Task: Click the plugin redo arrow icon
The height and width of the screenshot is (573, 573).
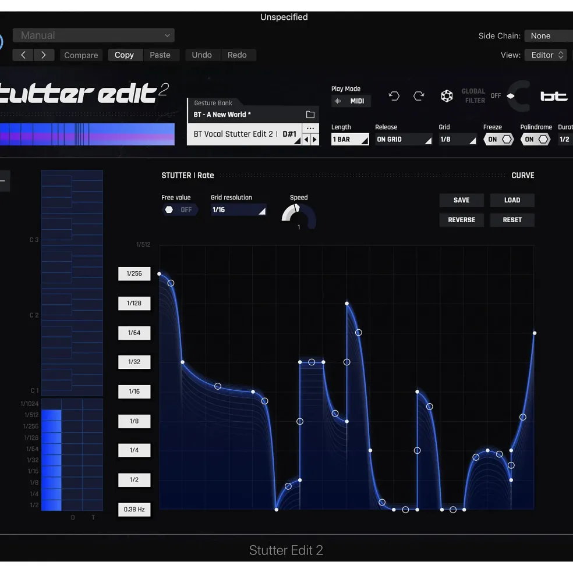Action: coord(419,96)
